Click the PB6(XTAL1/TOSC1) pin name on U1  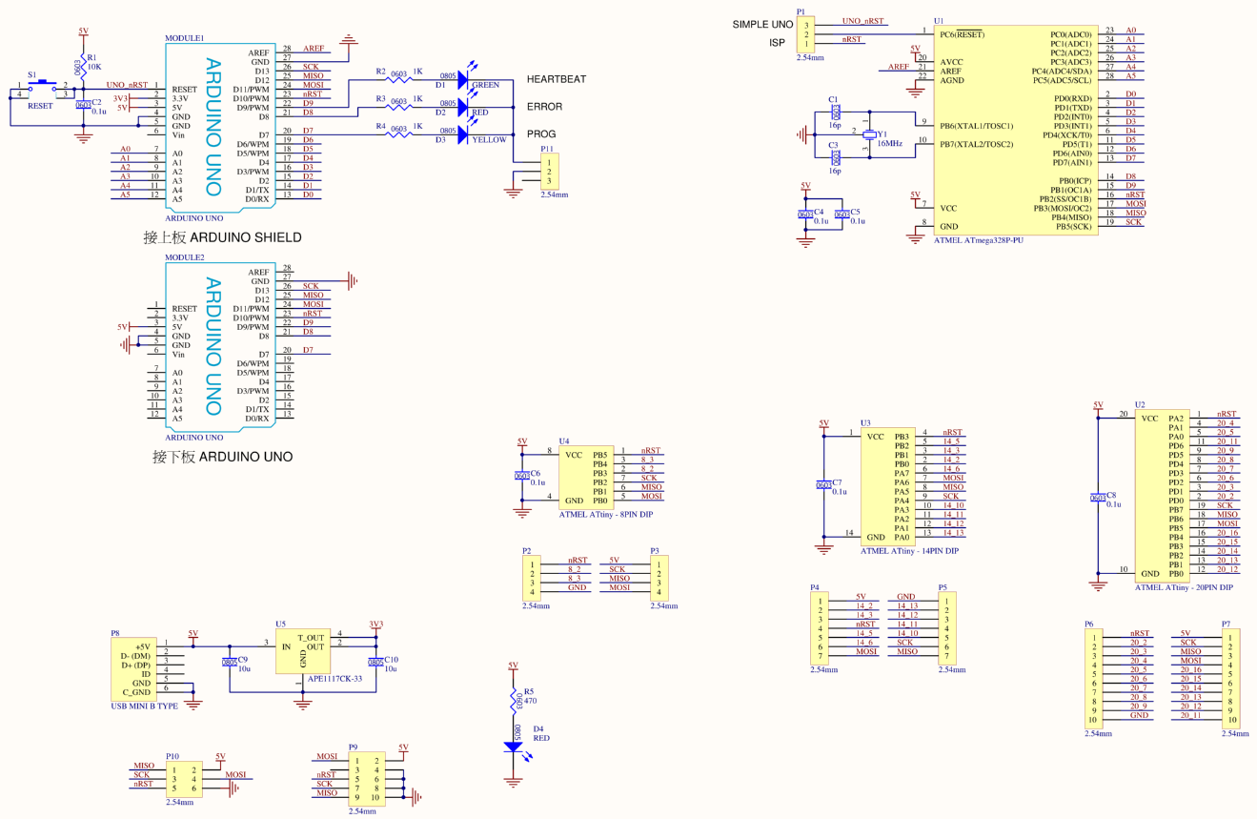[x=976, y=126]
